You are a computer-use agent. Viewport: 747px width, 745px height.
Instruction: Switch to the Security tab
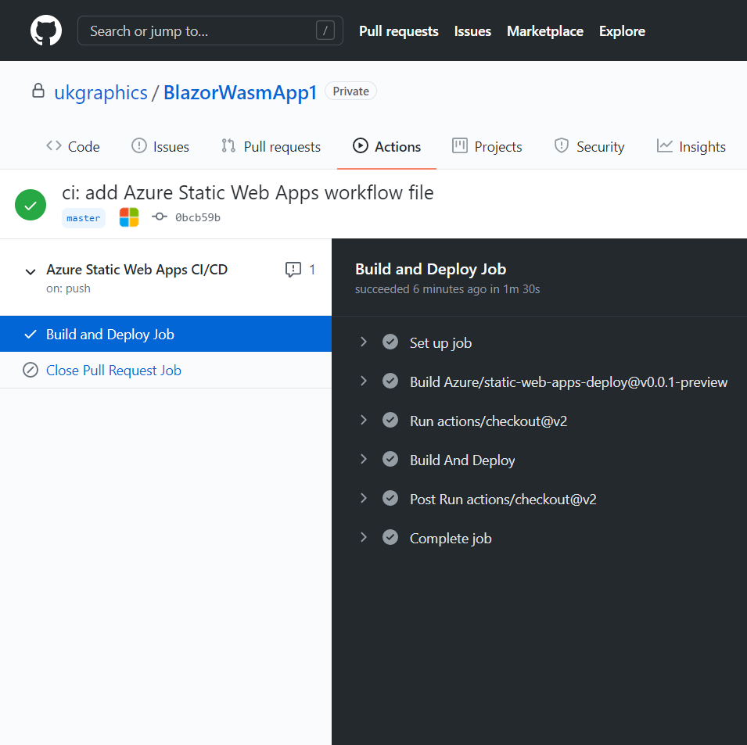tap(589, 146)
